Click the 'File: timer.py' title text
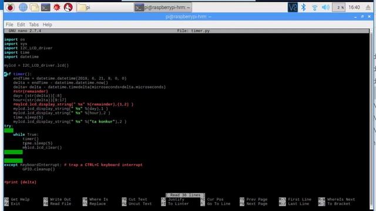 pos(193,31)
